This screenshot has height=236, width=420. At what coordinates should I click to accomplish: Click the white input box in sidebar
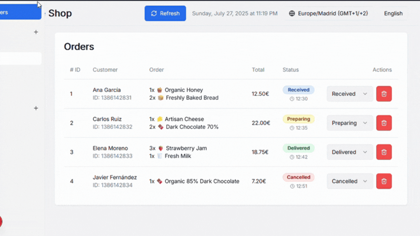click(x=20, y=58)
